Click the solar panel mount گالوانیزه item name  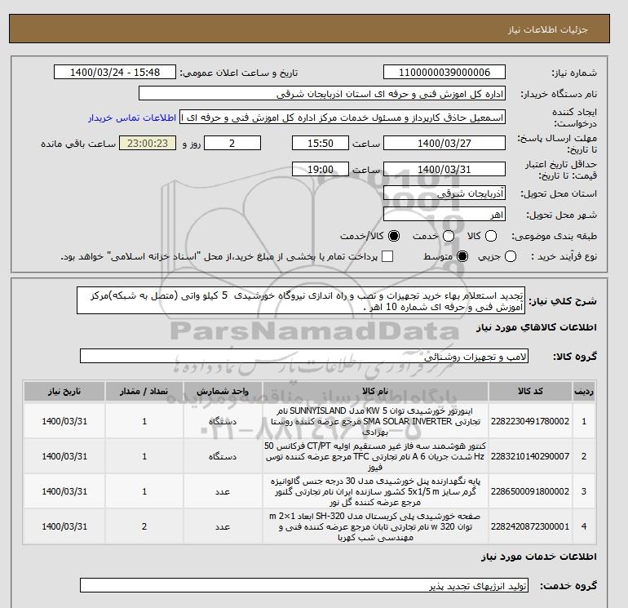(375, 491)
